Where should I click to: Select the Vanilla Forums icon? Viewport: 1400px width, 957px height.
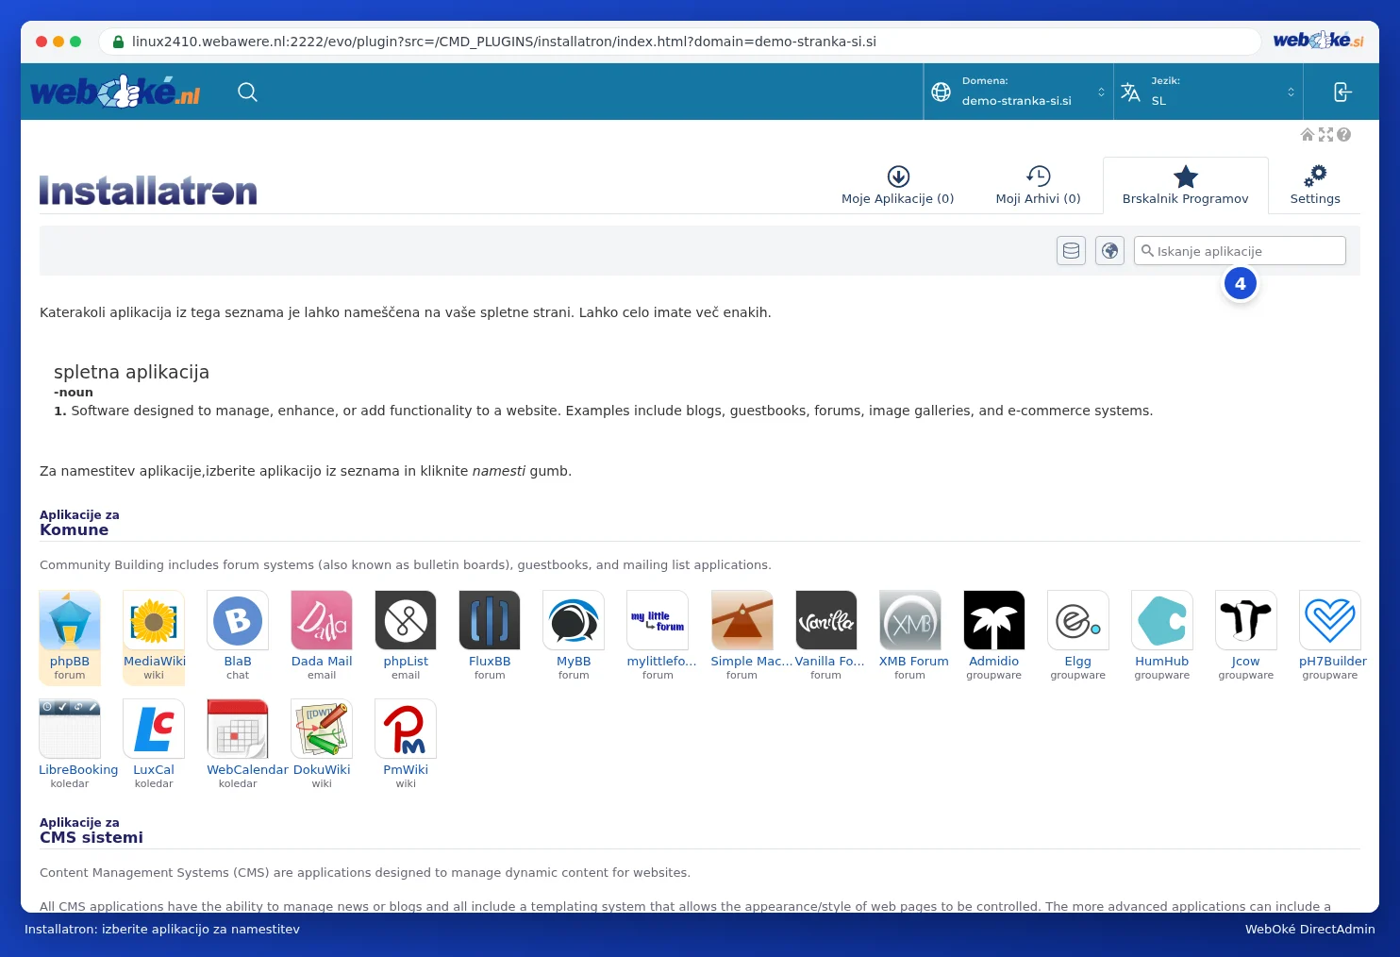pyautogui.click(x=826, y=621)
